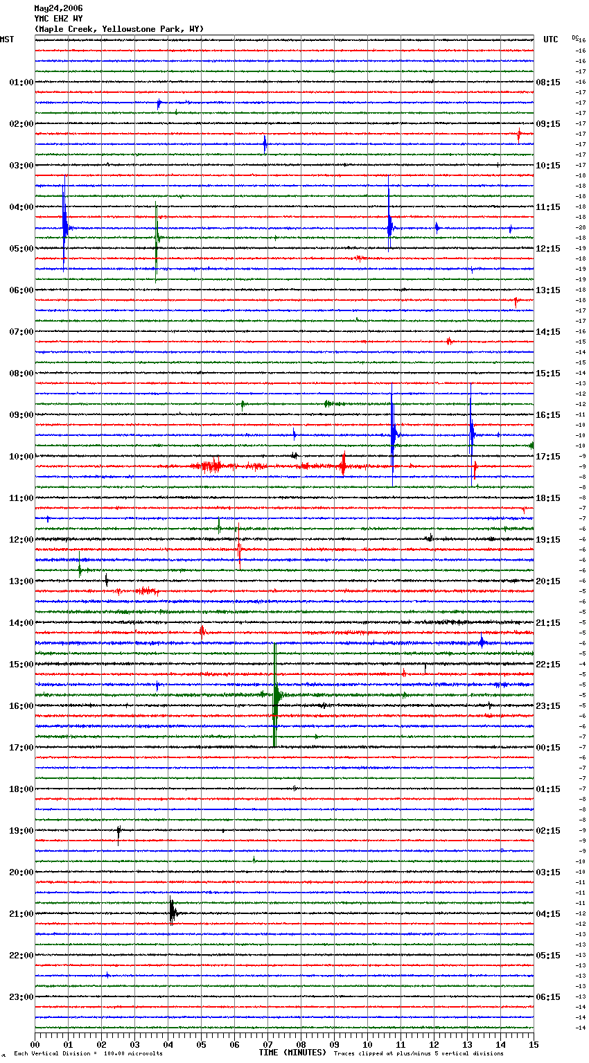Click the 00:15 UTC row label
The height and width of the screenshot is (1063, 589).
click(548, 748)
